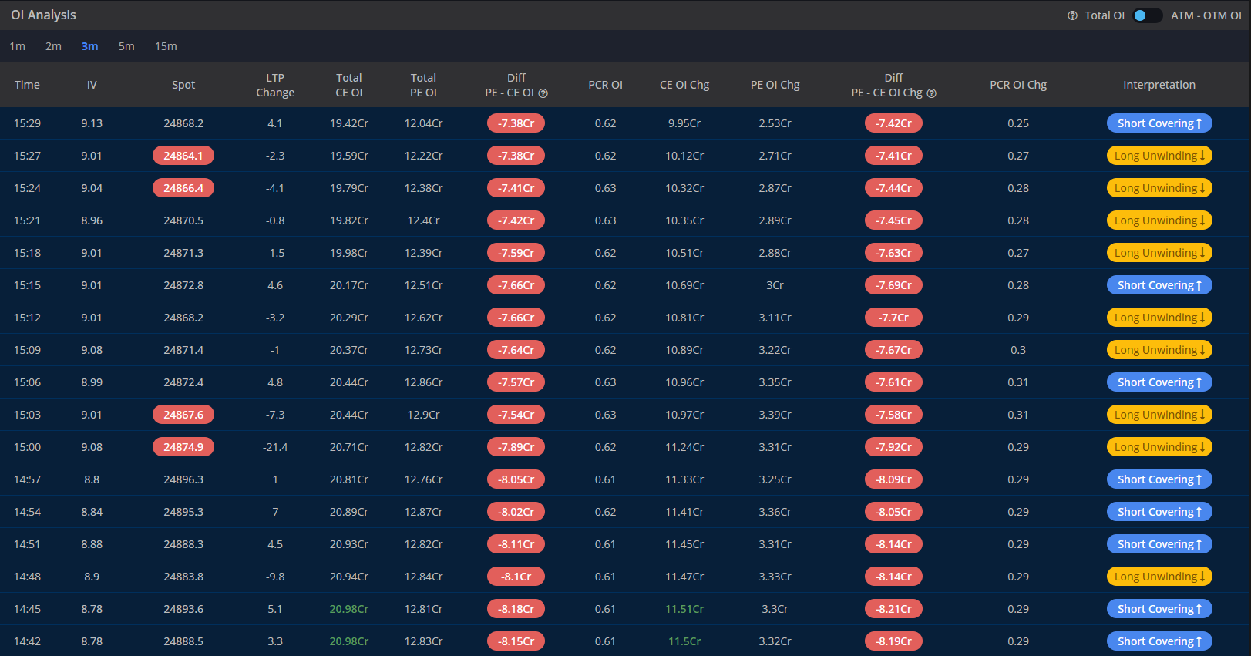Click the -7.89Cr diff badge at 15:00

pyautogui.click(x=516, y=447)
